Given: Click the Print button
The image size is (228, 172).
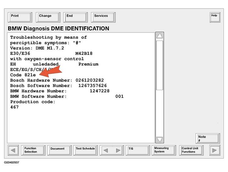Looking at the screenshot, I should pos(20,17).
